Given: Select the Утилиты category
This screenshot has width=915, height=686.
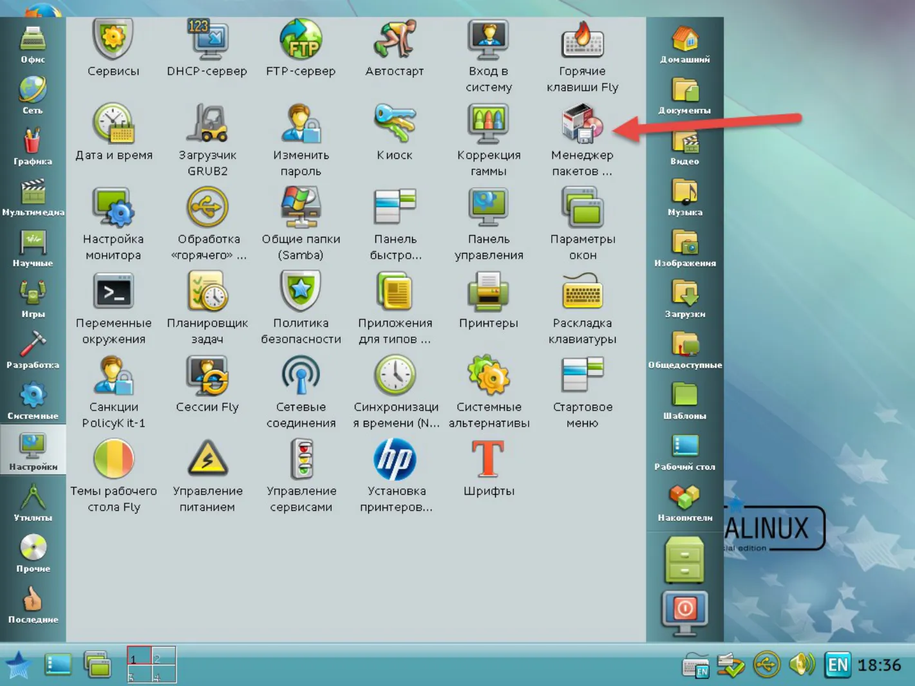Looking at the screenshot, I should click(33, 503).
